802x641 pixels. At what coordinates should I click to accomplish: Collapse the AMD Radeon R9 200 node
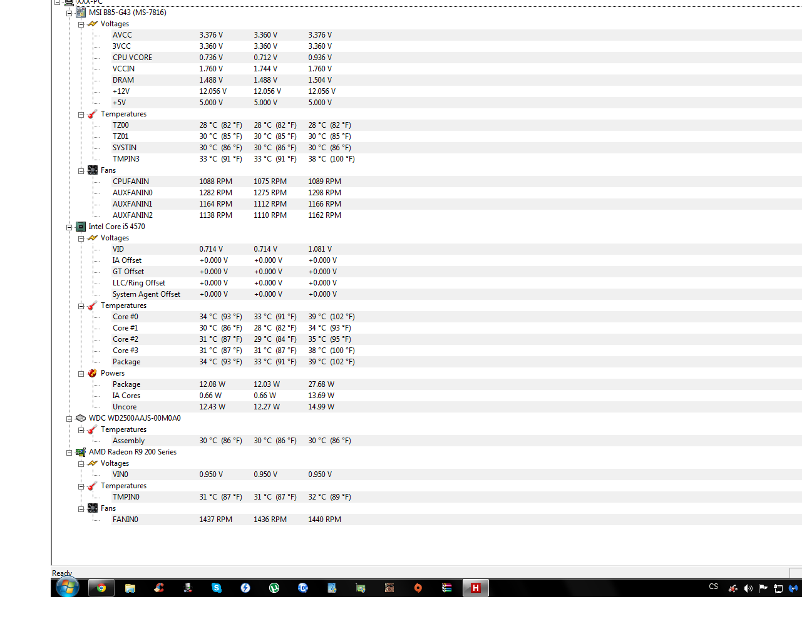coord(69,453)
